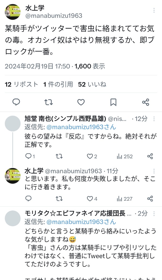Click モリタク's profile picture

coord(13,217)
